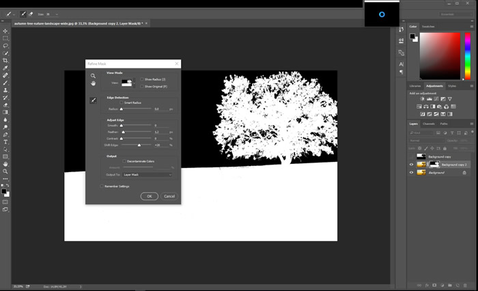Hide the Background layer
478x291 pixels.
(x=411, y=172)
